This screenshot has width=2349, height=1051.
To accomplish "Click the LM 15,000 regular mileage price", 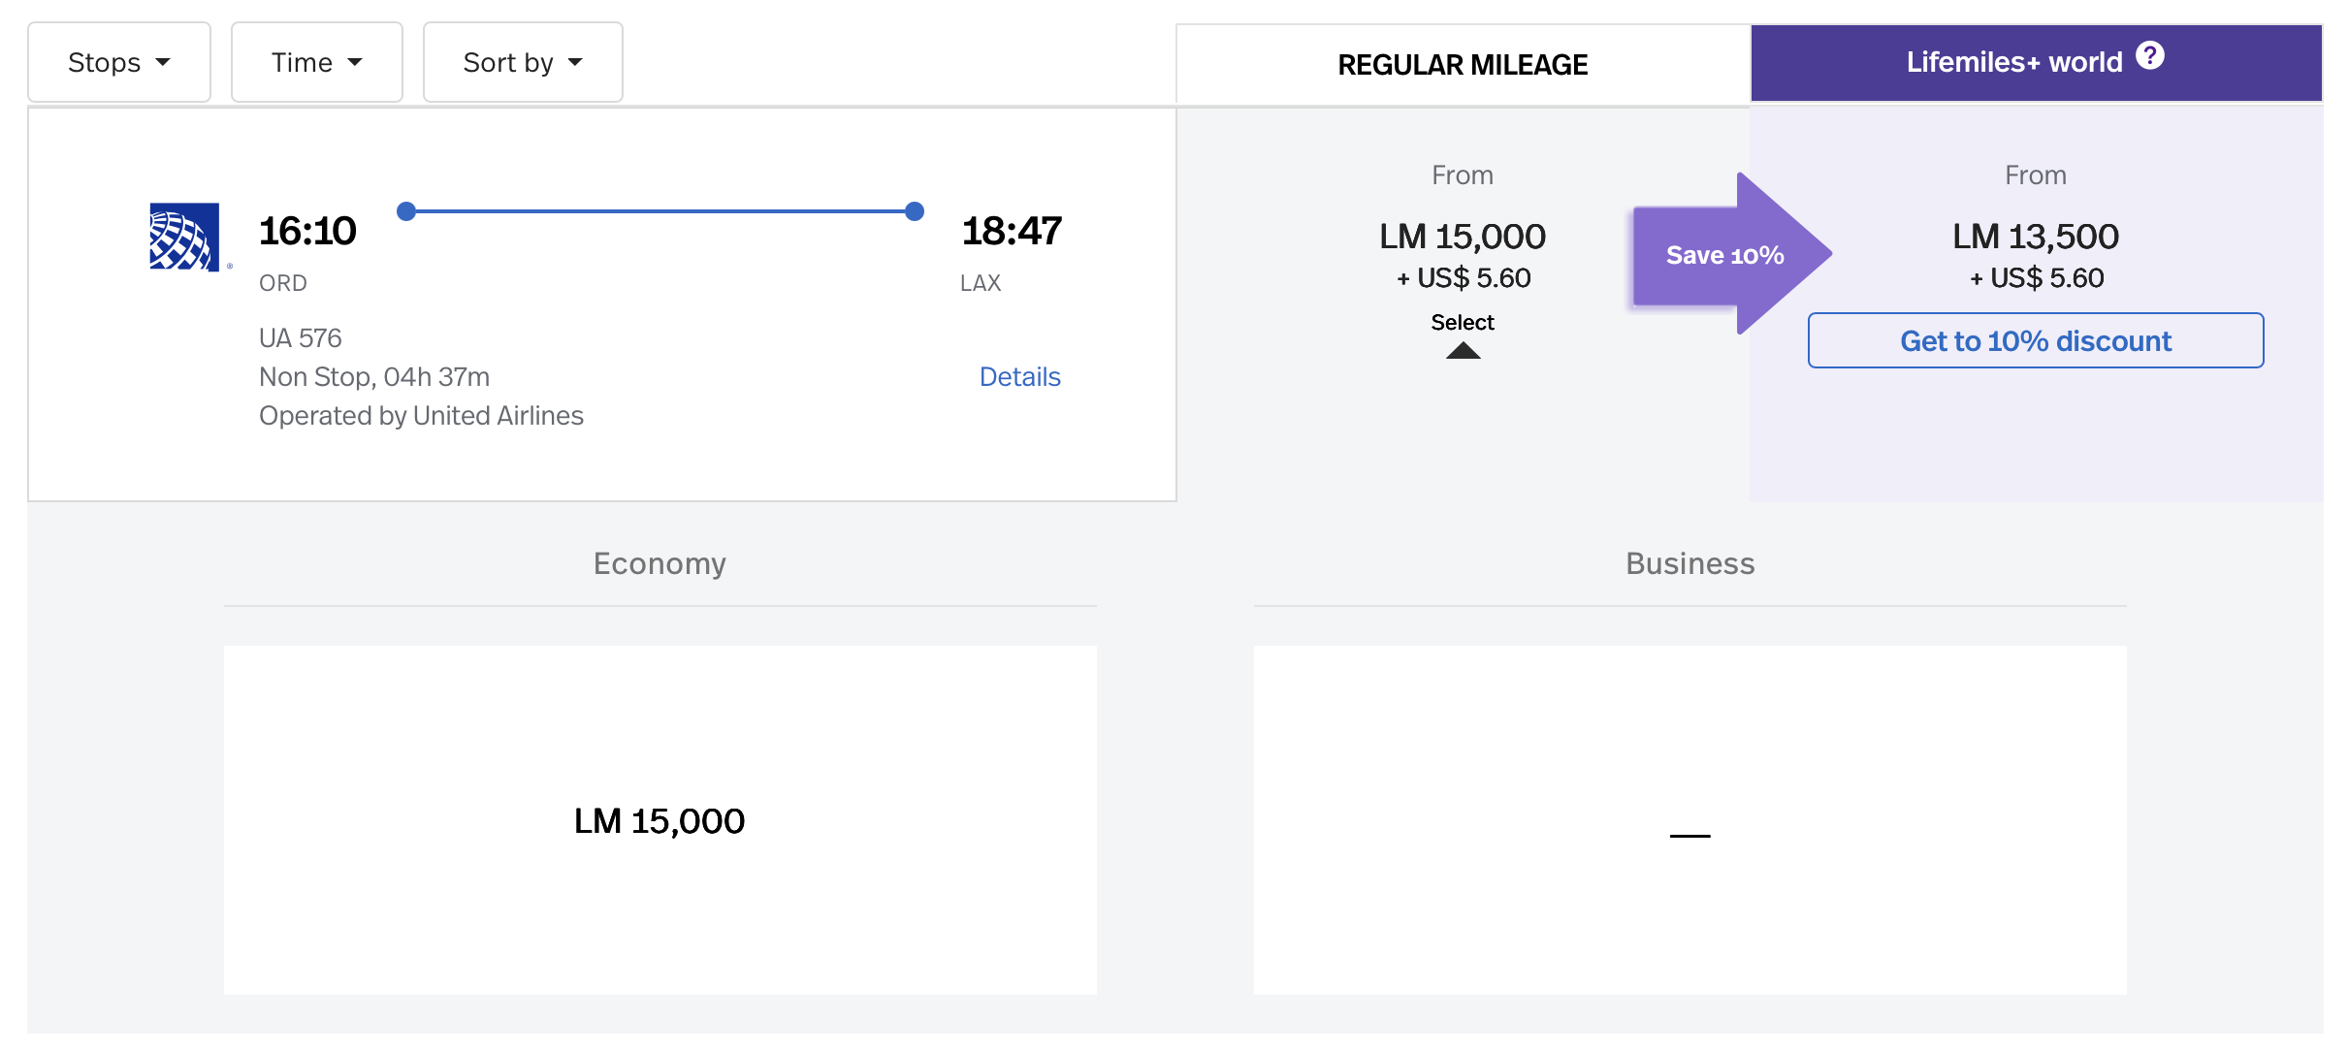I will click(x=1463, y=236).
